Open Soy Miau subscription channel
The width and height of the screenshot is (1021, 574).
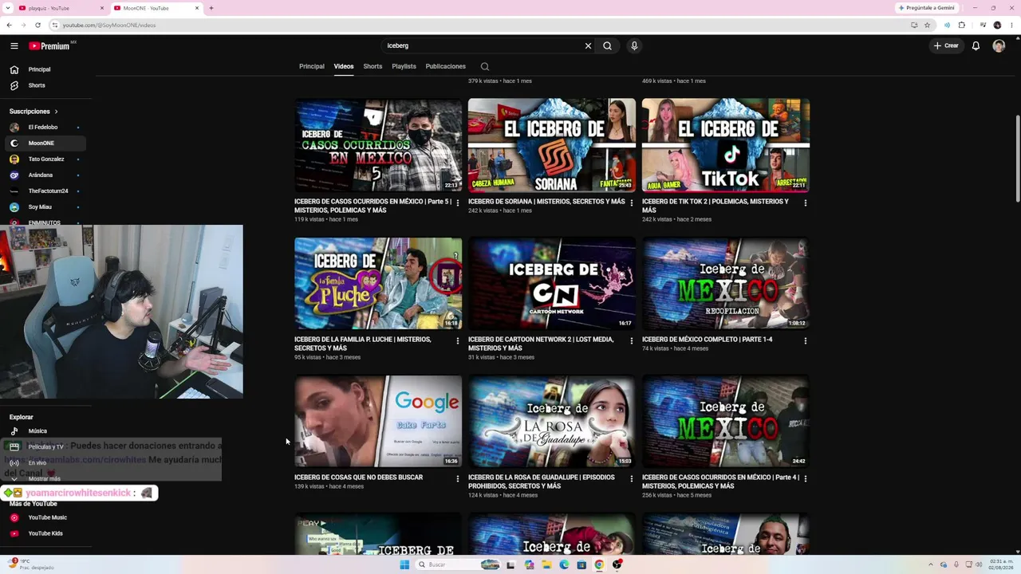[x=45, y=207]
